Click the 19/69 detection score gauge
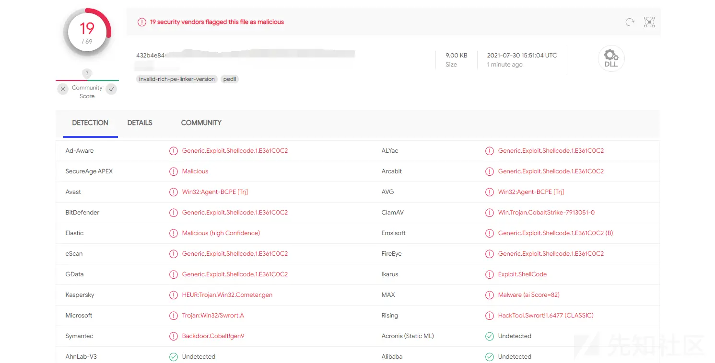The width and height of the screenshot is (715, 363). pos(87,33)
